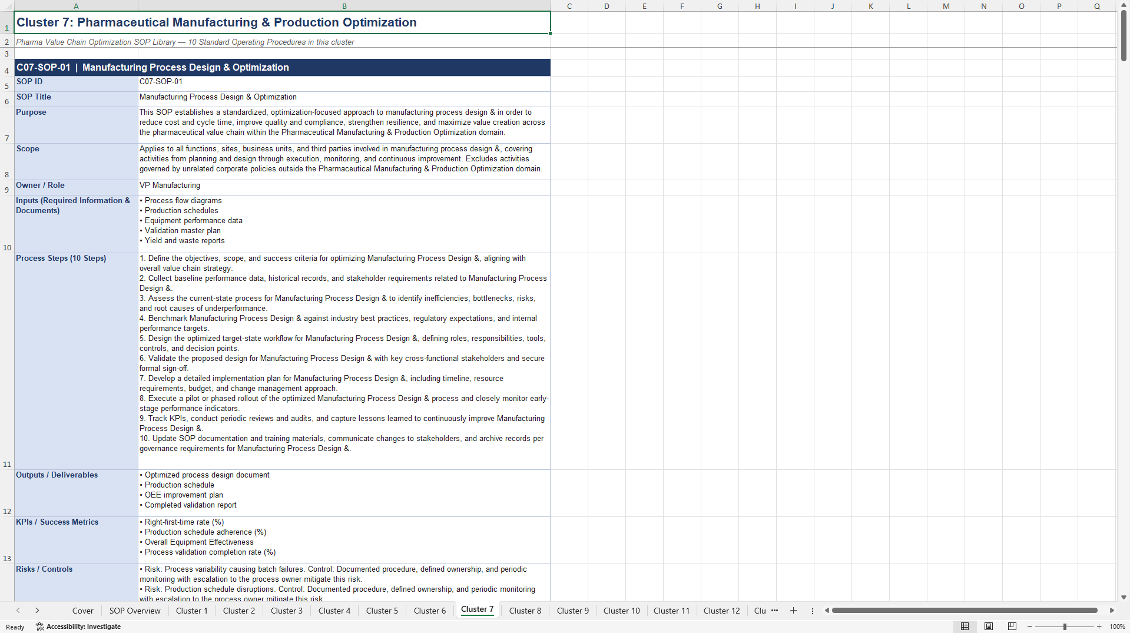Switch to the Cluster 12 tab

pyautogui.click(x=721, y=611)
